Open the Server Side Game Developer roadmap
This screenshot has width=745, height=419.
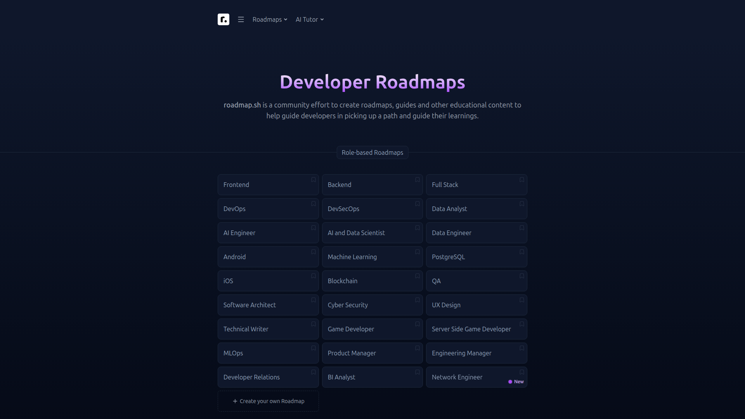click(x=476, y=329)
